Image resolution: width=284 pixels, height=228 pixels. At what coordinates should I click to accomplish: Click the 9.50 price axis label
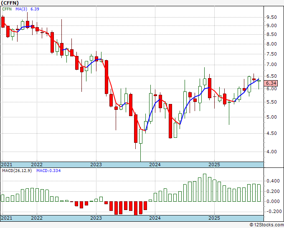(x=271, y=18)
